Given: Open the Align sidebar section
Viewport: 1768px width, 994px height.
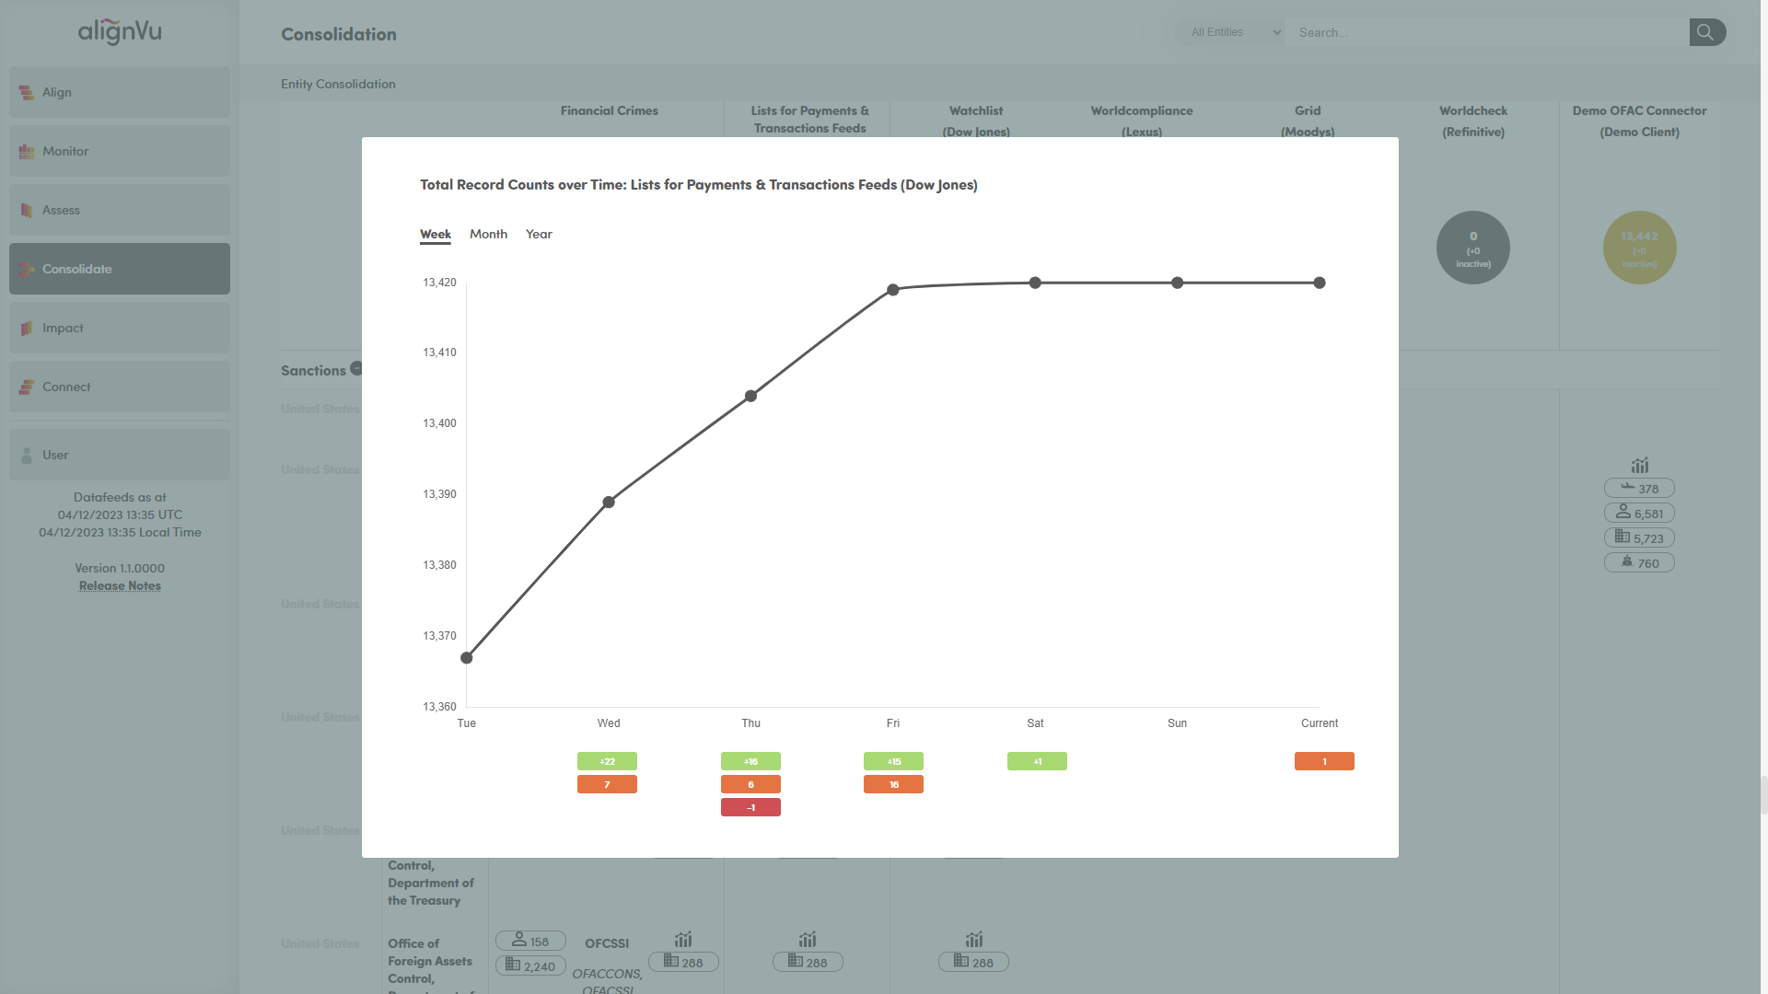Looking at the screenshot, I should (120, 92).
